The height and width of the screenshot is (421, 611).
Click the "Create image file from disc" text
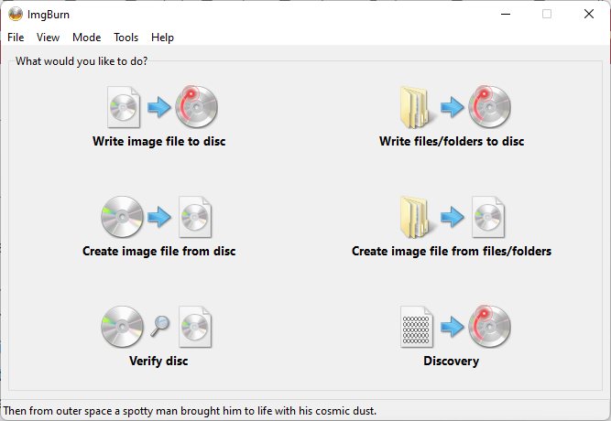click(159, 251)
